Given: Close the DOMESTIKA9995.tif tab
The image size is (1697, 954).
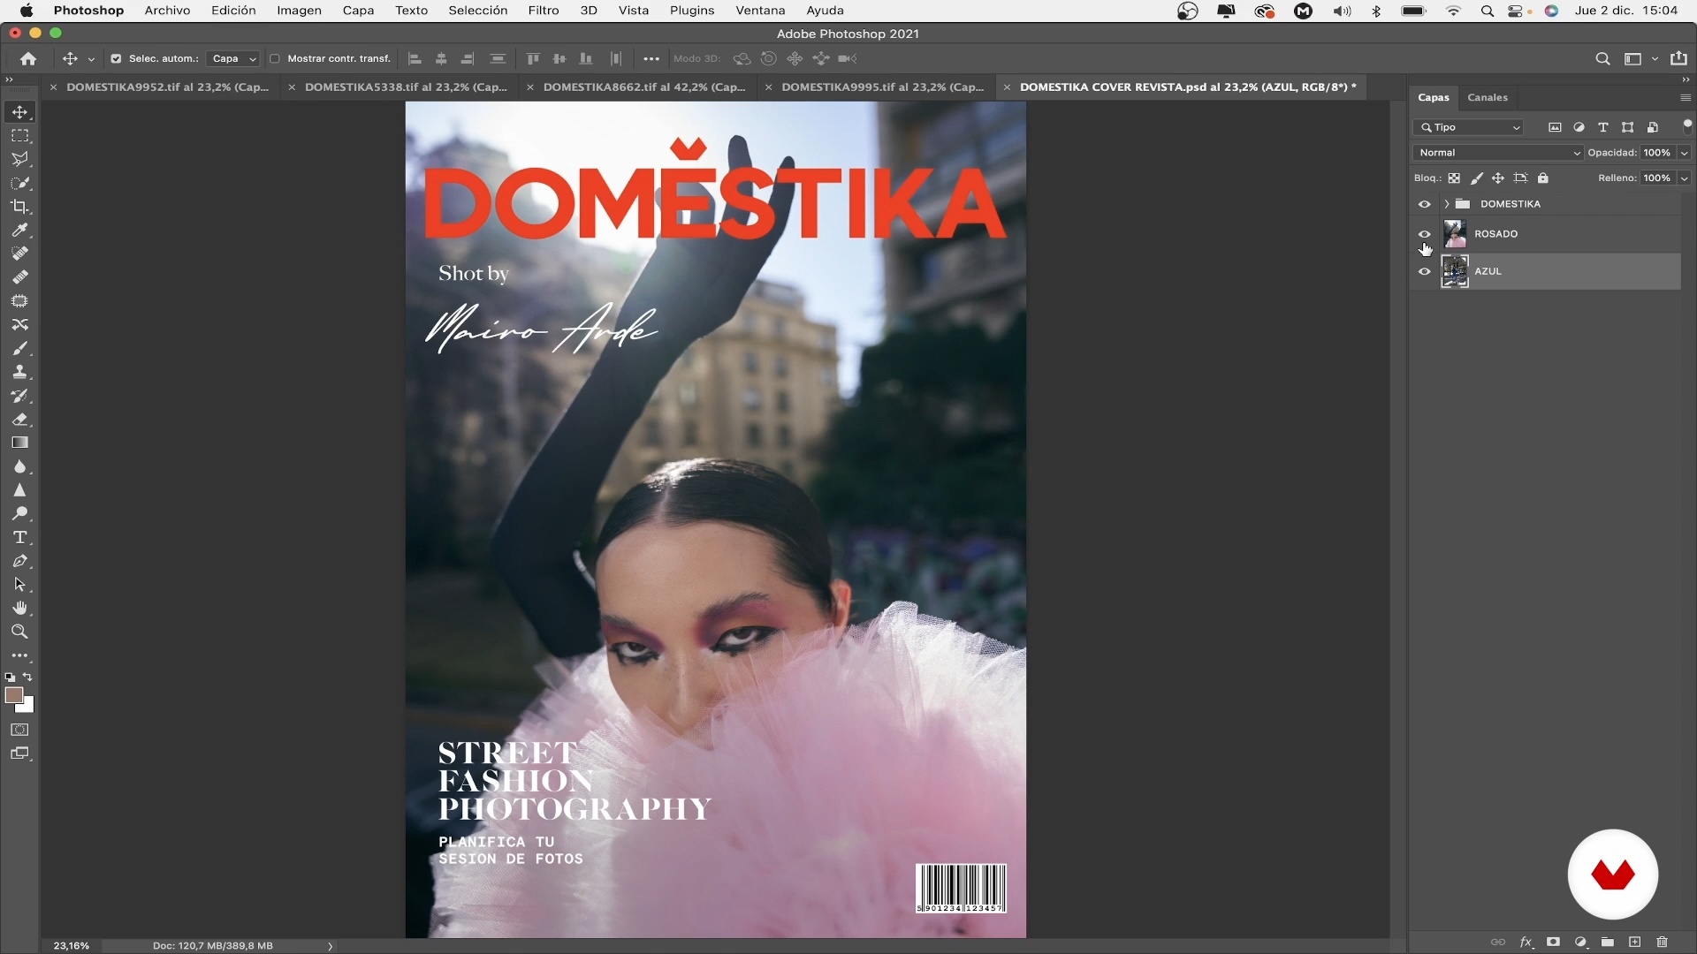Looking at the screenshot, I should tap(769, 87).
